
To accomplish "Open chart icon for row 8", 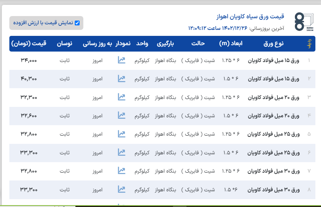I will (121, 189).
